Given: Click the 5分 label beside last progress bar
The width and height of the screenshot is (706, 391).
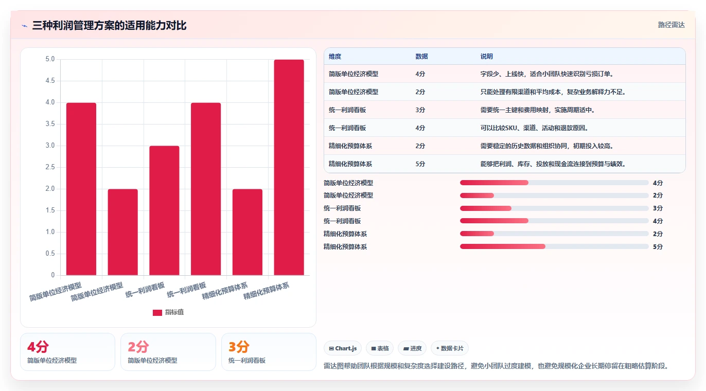Looking at the screenshot, I should tap(658, 247).
